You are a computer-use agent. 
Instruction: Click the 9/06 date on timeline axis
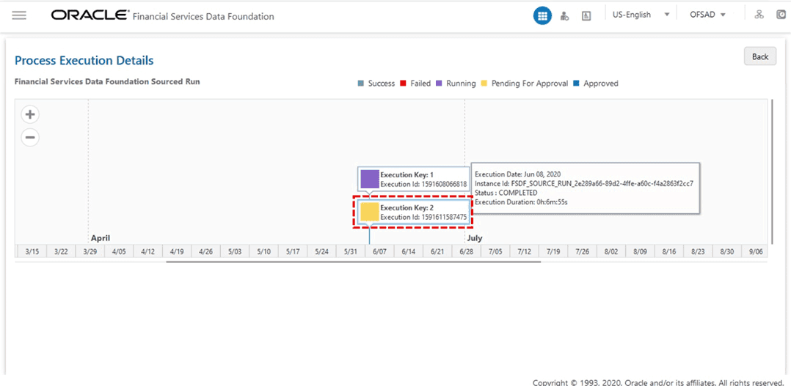click(756, 251)
